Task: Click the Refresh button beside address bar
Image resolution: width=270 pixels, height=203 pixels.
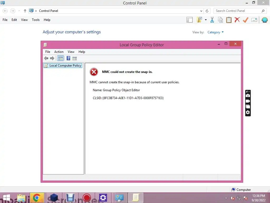Action: [207, 11]
